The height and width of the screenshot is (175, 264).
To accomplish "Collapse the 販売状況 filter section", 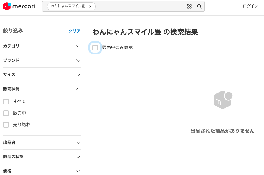I will point(78,89).
